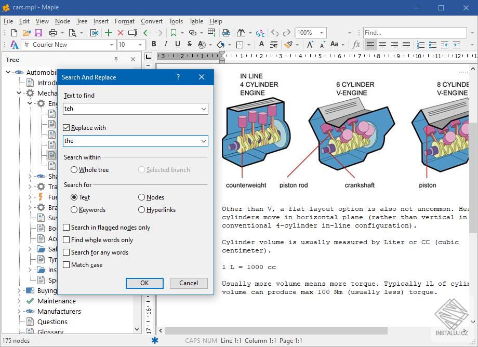The image size is (478, 347).
Task: Select the Keywords search option
Action: [74, 210]
